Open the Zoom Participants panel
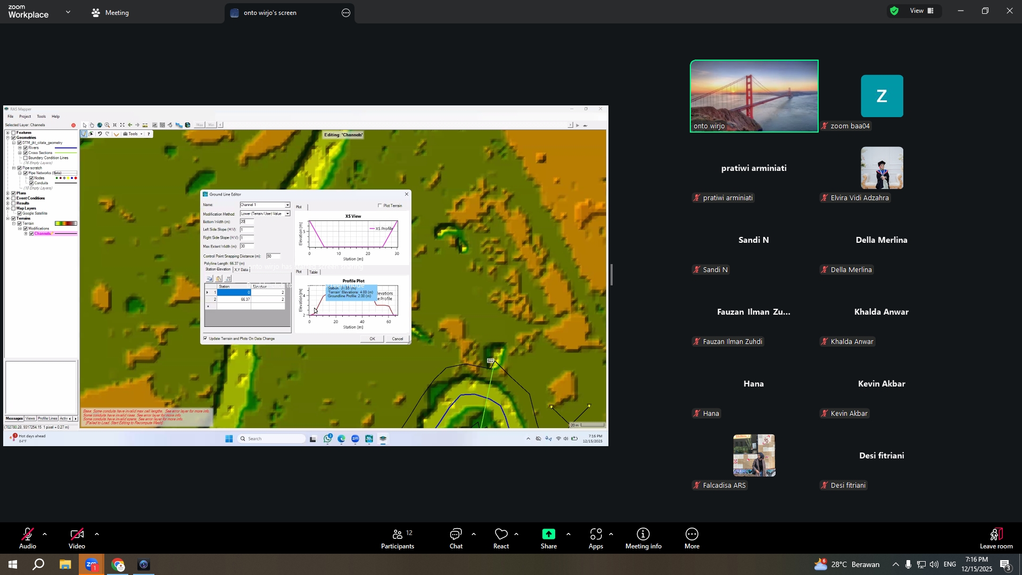 point(398,539)
